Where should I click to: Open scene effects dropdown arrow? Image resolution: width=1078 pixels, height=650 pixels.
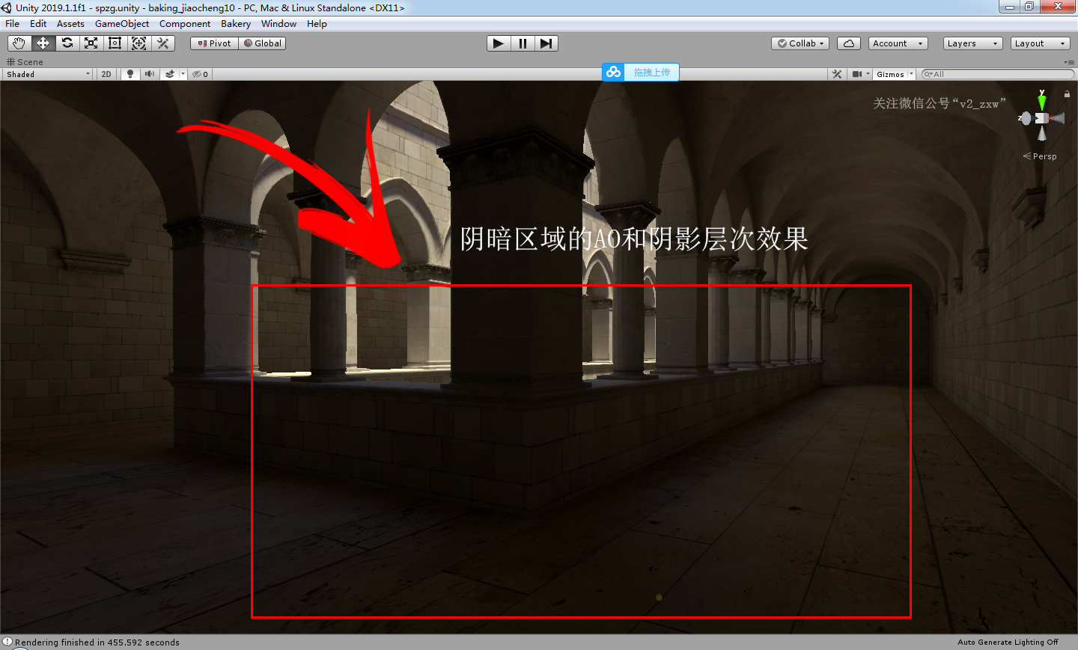[183, 74]
